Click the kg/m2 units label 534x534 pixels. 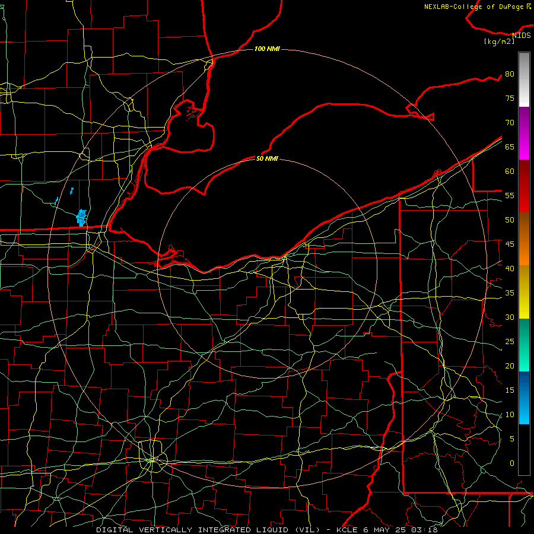click(500, 42)
